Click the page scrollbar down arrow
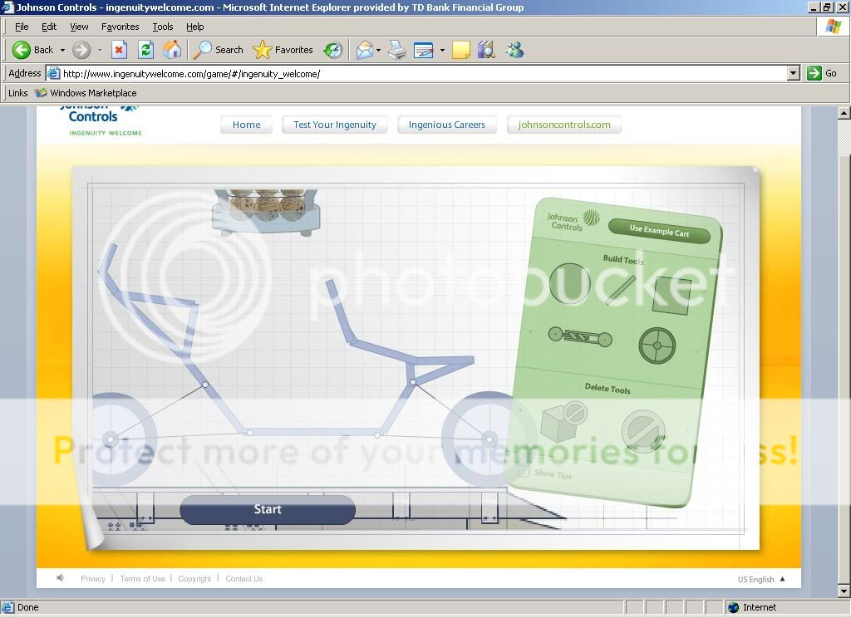Viewport: 851px width, 618px height. (x=844, y=591)
